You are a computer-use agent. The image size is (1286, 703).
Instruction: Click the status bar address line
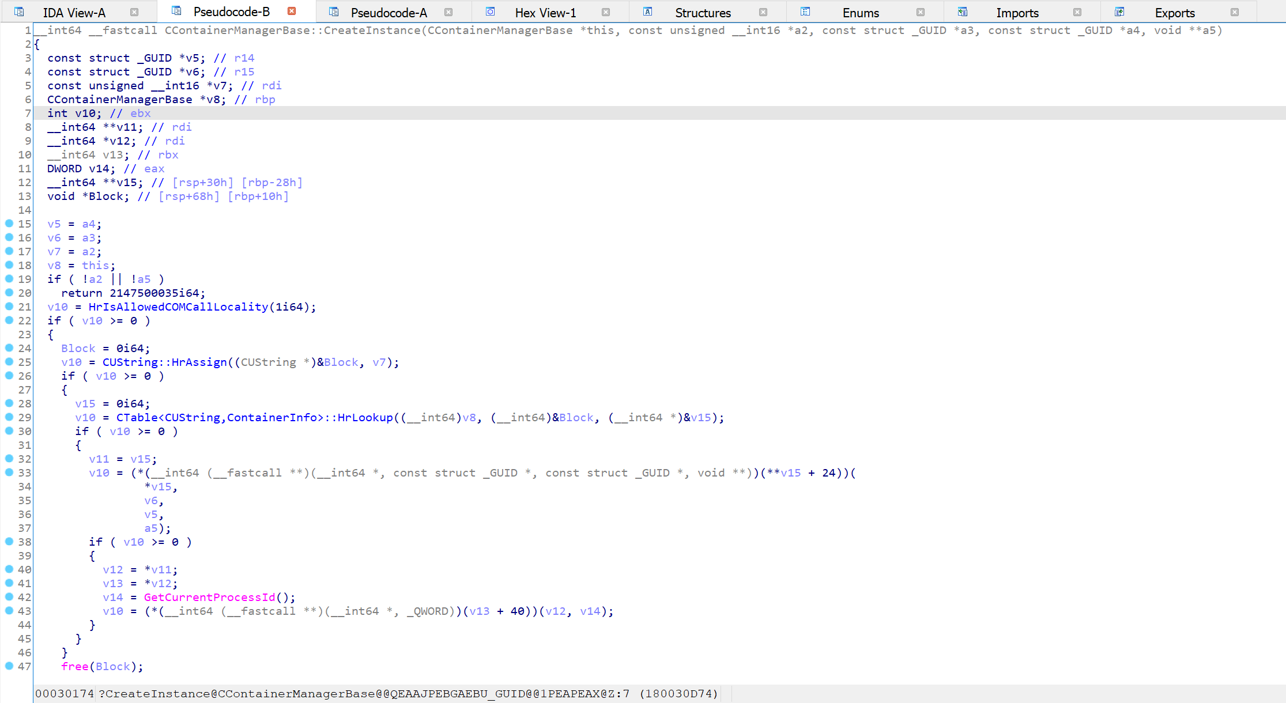[x=376, y=694]
